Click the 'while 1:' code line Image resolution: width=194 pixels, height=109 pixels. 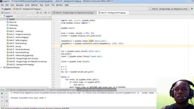click(65, 77)
